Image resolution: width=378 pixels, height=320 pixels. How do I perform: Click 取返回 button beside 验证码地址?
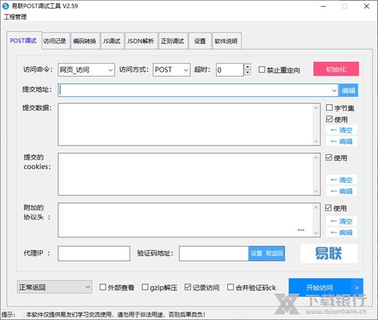(x=274, y=253)
